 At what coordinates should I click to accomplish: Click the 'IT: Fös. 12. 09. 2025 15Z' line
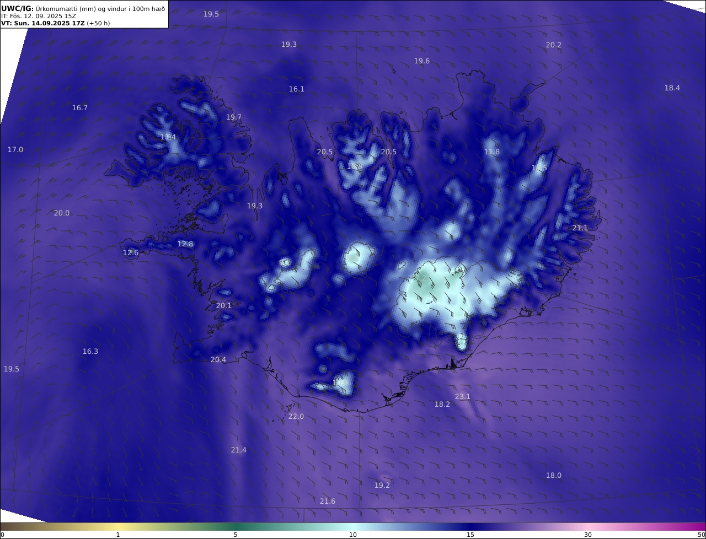click(39, 17)
